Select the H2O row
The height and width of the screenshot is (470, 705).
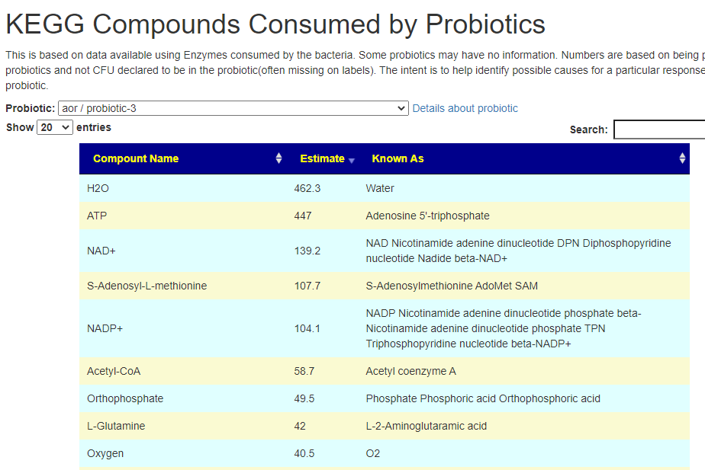tap(385, 188)
